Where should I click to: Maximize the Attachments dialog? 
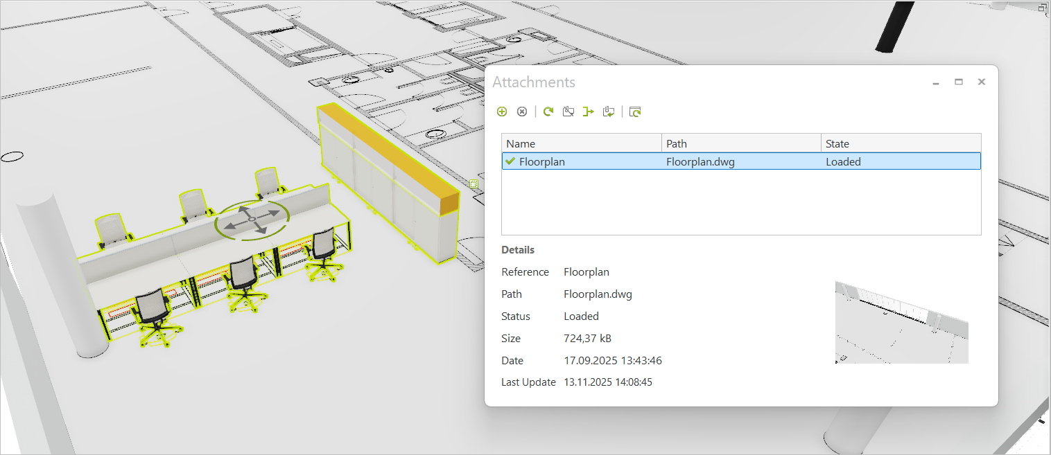point(958,82)
